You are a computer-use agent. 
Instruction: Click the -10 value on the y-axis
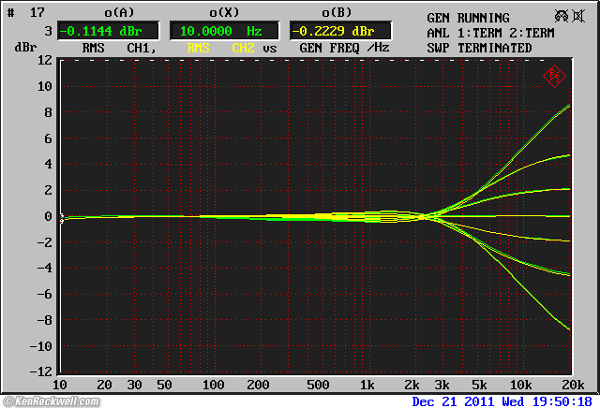[x=41, y=346]
